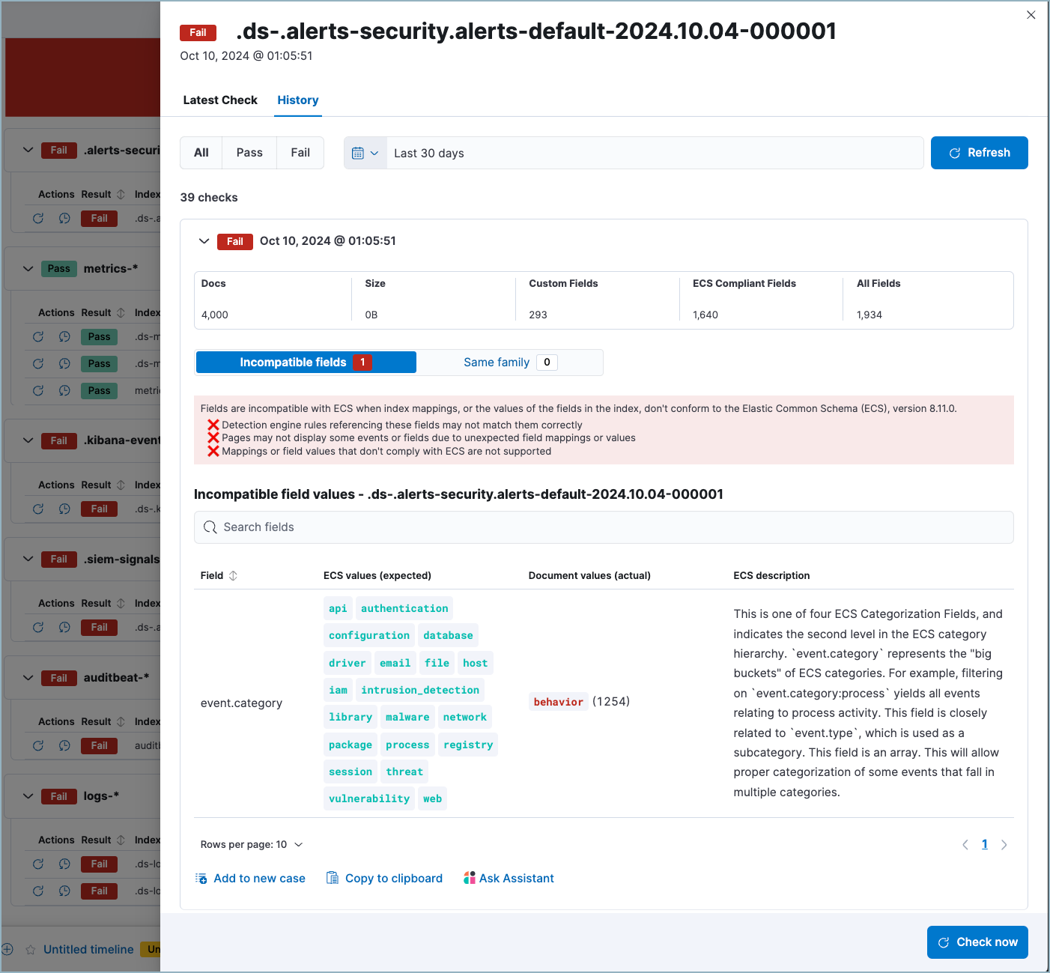Show All checks filter
Viewport: 1050px width, 973px height.
[201, 153]
